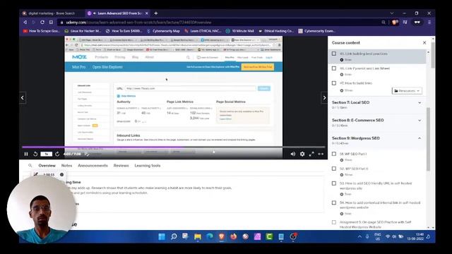Check lecture 54 contextual internal link
The image size is (452, 254).
[x=334, y=202]
